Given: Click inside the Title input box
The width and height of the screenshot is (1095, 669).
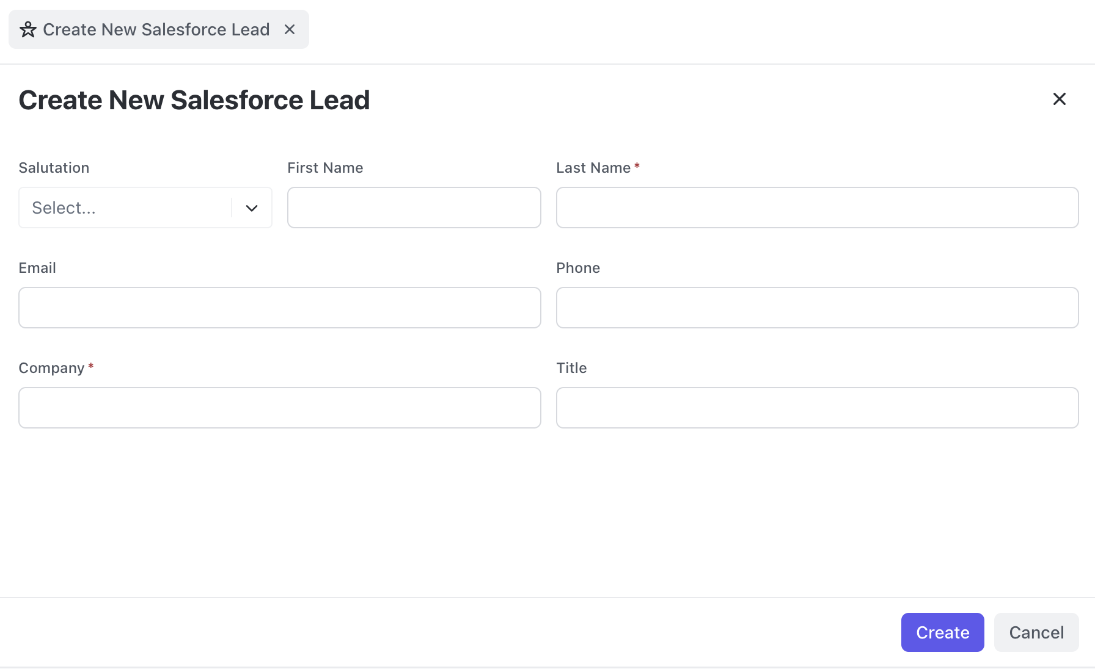Looking at the screenshot, I should click(817, 408).
